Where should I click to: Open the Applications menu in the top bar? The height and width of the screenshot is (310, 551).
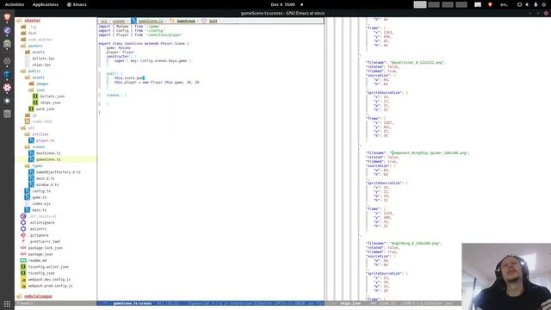[x=46, y=4]
